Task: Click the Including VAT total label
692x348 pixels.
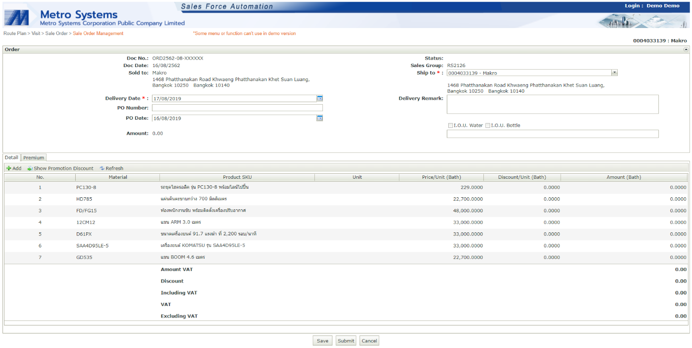Action: pyautogui.click(x=179, y=293)
